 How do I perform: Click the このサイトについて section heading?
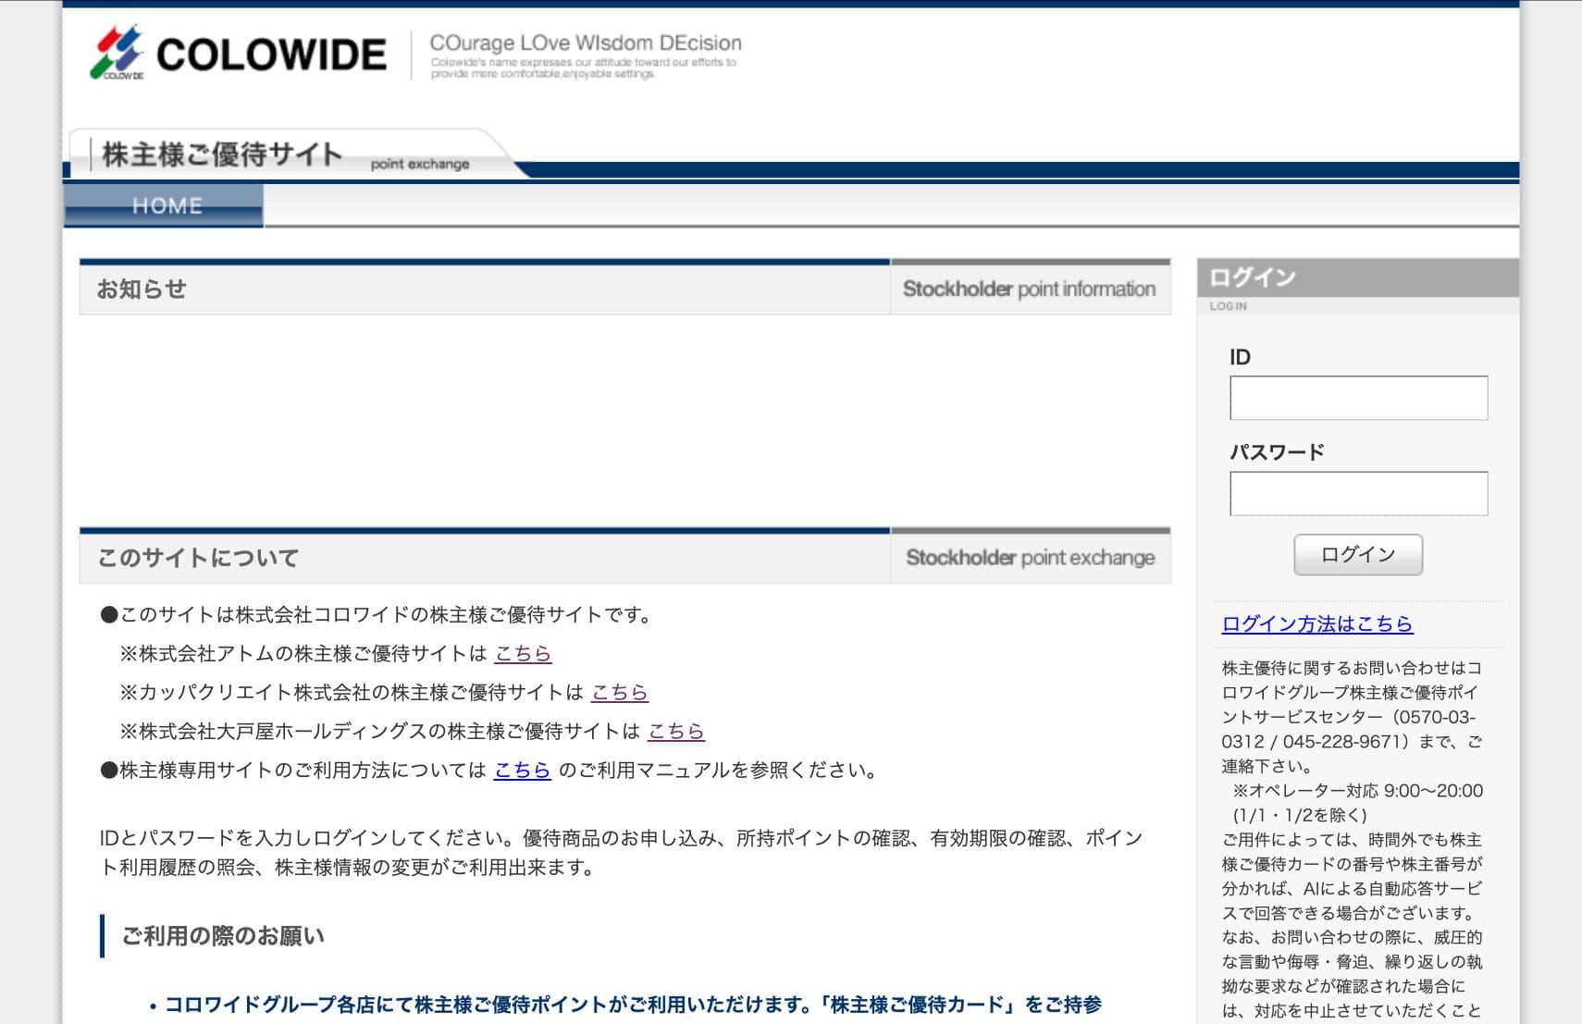coord(198,558)
